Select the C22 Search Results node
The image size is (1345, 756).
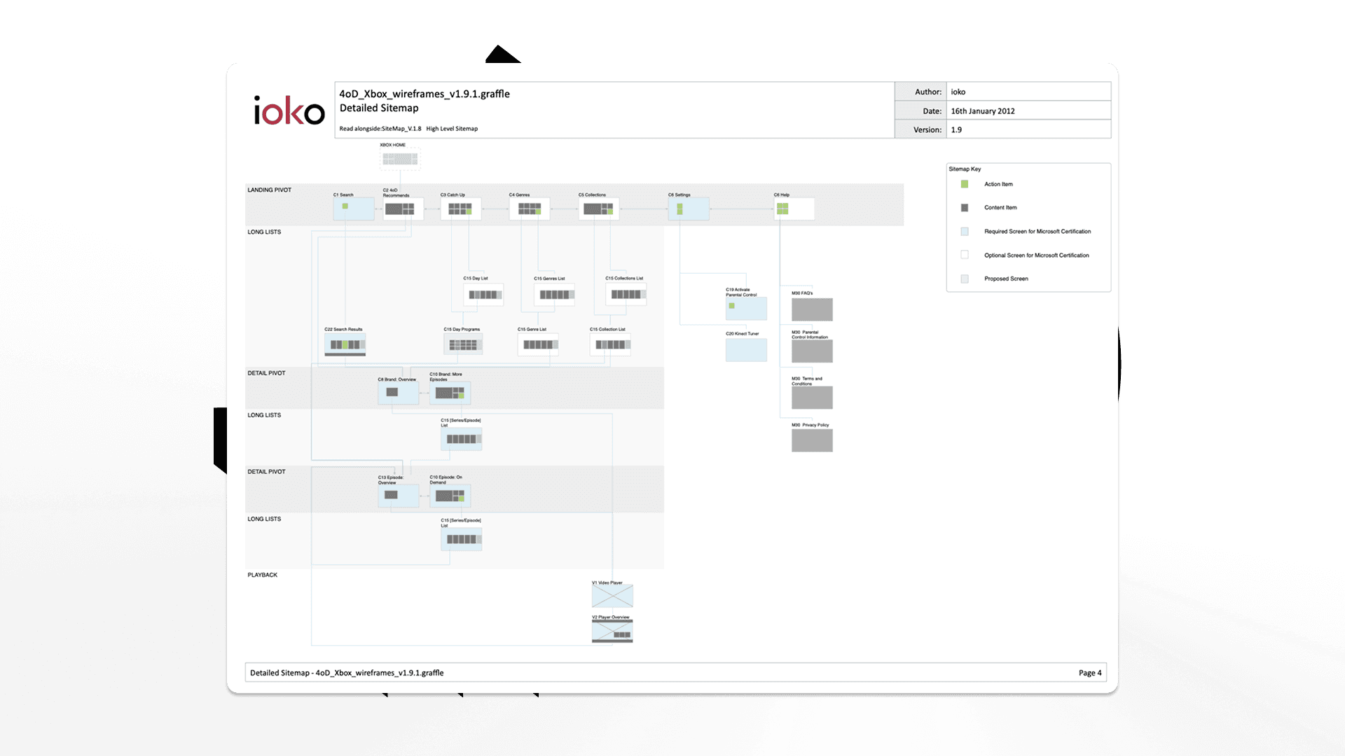pyautogui.click(x=345, y=344)
